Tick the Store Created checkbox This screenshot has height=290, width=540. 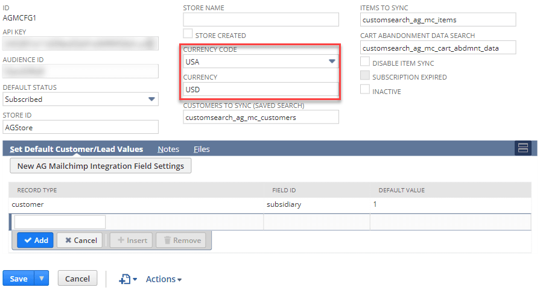188,34
